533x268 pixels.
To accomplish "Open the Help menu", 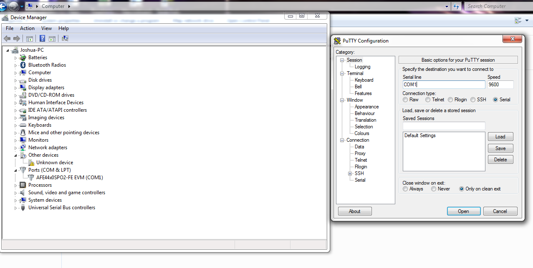I will point(63,28).
